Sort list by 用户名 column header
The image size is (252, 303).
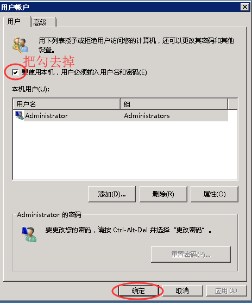click(67, 104)
